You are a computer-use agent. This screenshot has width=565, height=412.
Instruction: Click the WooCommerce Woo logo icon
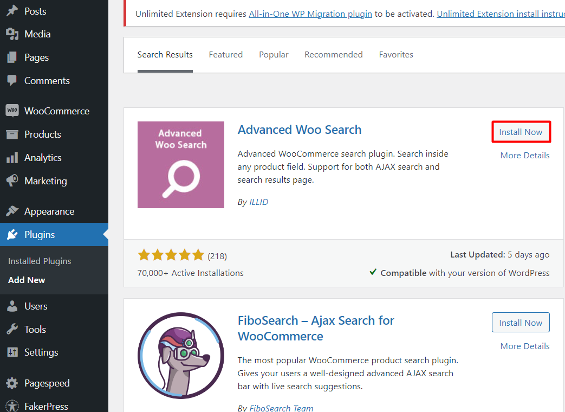pyautogui.click(x=12, y=110)
